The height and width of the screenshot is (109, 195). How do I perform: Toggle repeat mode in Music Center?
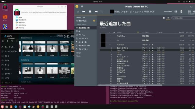(x=102, y=12)
